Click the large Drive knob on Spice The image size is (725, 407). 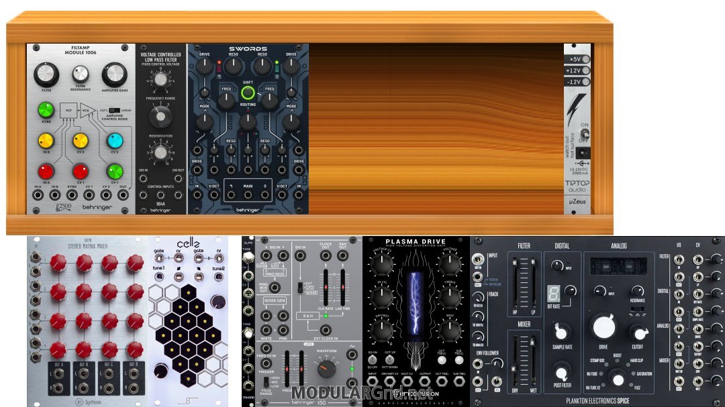pos(604,327)
